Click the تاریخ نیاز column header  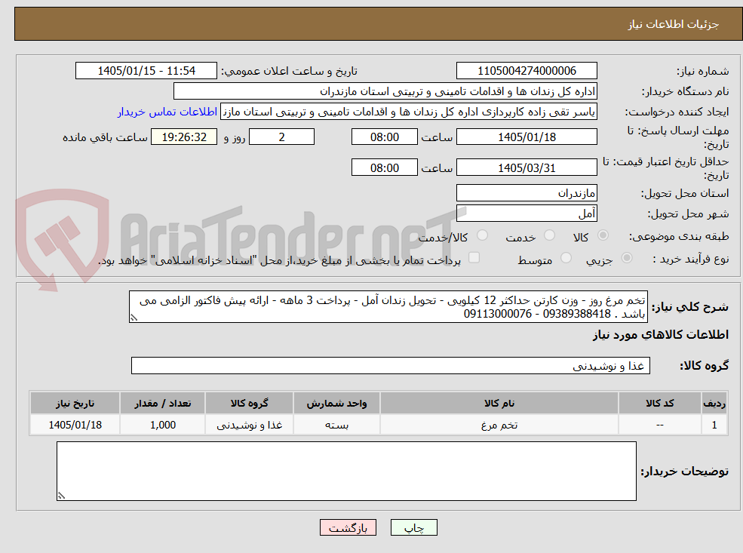pos(75,404)
